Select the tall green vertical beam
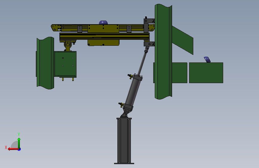 click(x=163, y=52)
